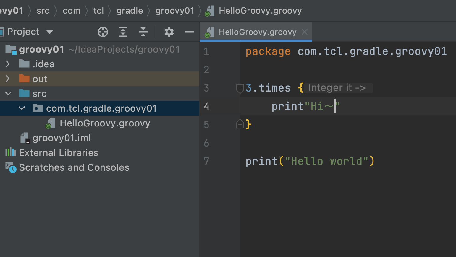456x257 pixels.
Task: Click the package folder icon for com.tcl.gradle.groovy01
Action: (x=38, y=108)
